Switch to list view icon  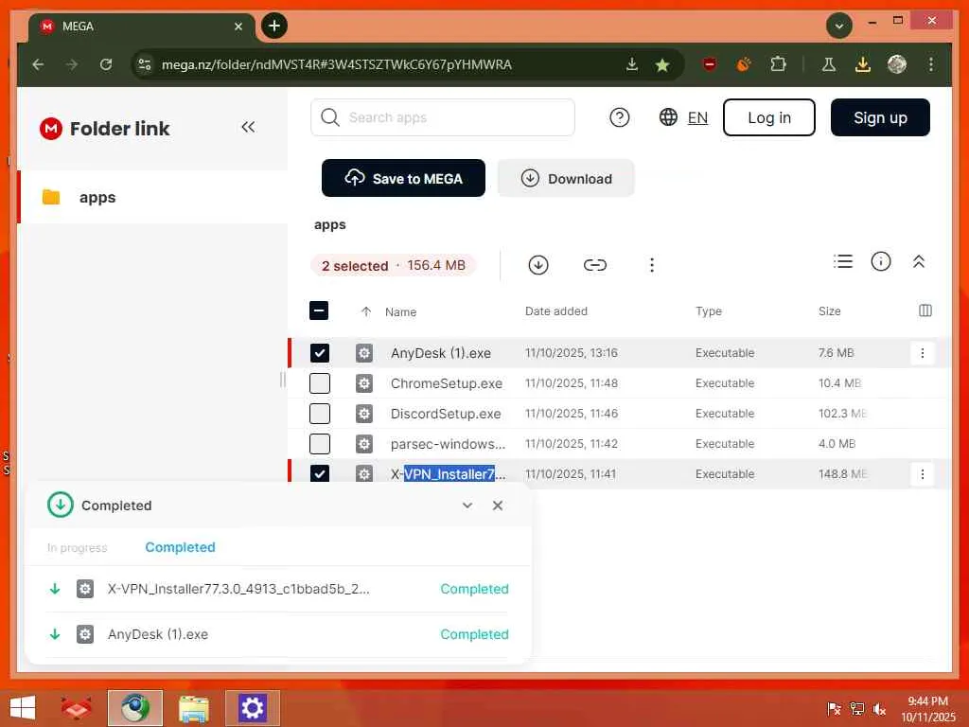point(843,261)
